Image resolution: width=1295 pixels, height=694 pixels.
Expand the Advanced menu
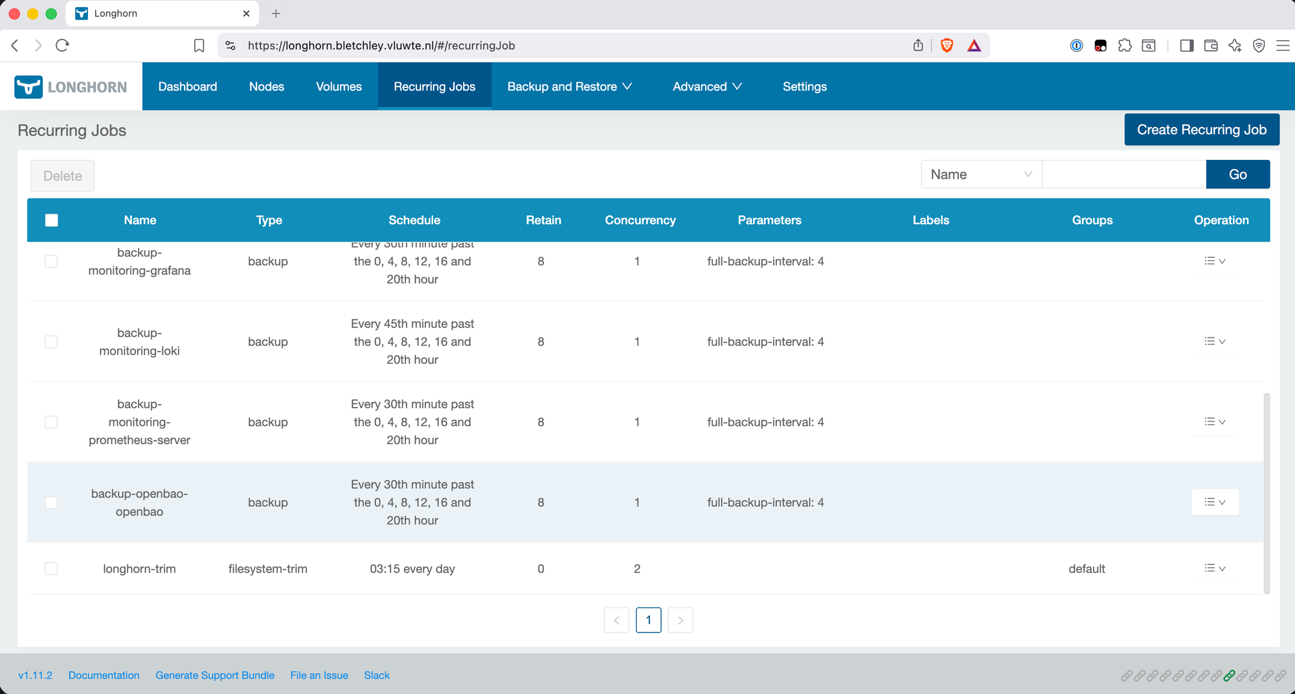click(707, 87)
